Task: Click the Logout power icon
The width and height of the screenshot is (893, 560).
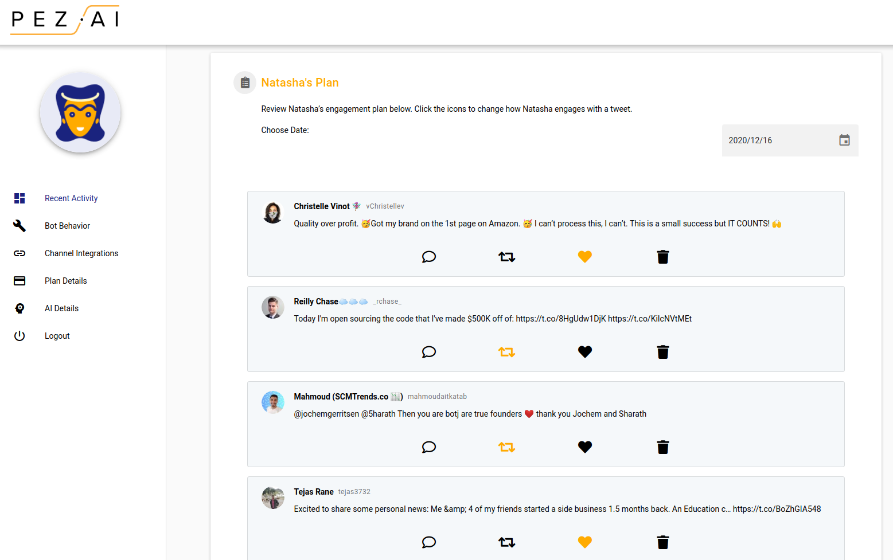Action: pyautogui.click(x=20, y=336)
